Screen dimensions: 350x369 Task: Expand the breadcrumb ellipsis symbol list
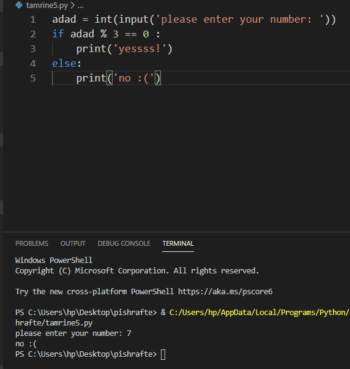[81, 6]
